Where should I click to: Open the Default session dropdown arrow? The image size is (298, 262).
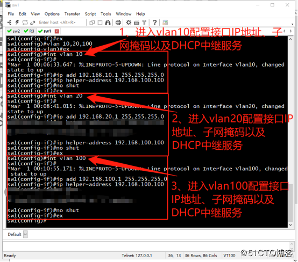(x=25, y=234)
